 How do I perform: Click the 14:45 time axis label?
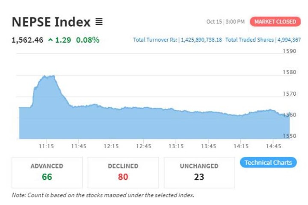click(273, 146)
